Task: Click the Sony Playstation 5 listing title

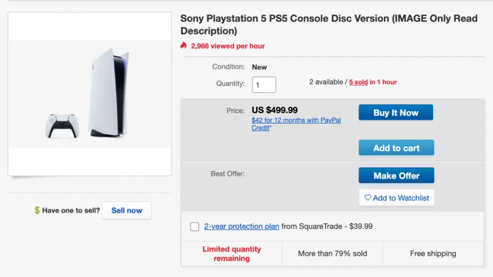Action: (329, 24)
